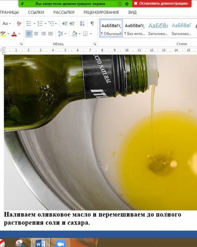Open Font group dialog launcher

22,44
